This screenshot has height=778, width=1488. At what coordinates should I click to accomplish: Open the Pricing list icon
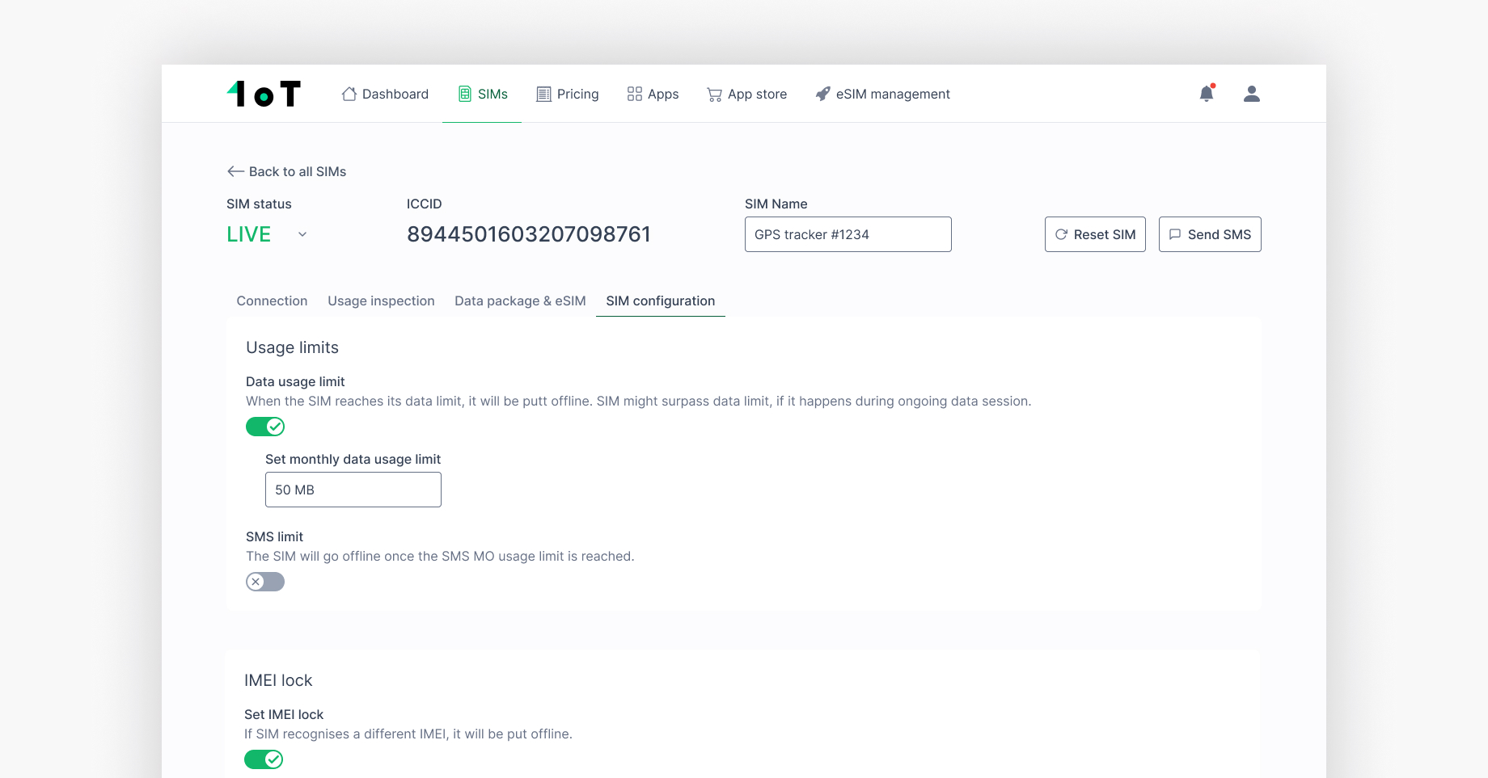tap(542, 94)
